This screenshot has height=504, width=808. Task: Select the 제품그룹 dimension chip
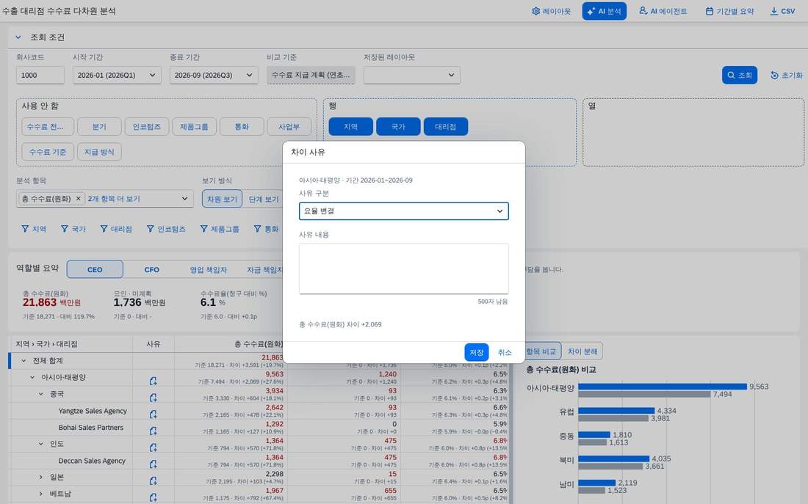click(x=194, y=127)
